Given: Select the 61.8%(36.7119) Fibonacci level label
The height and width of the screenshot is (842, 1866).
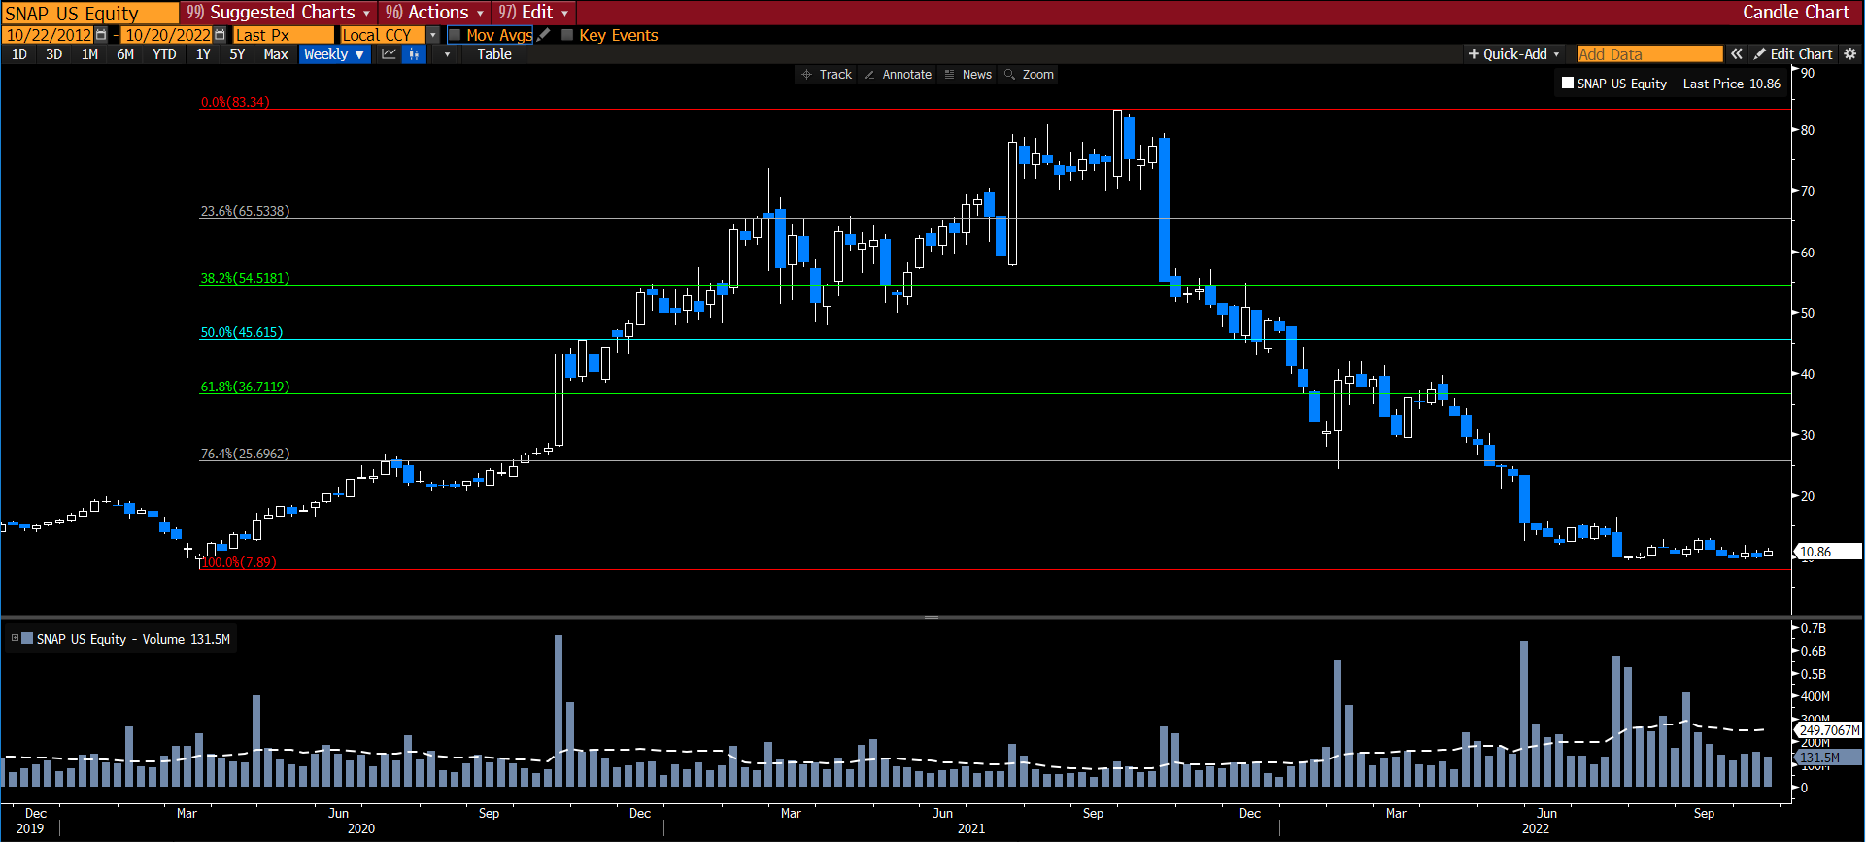Looking at the screenshot, I should 245,387.
